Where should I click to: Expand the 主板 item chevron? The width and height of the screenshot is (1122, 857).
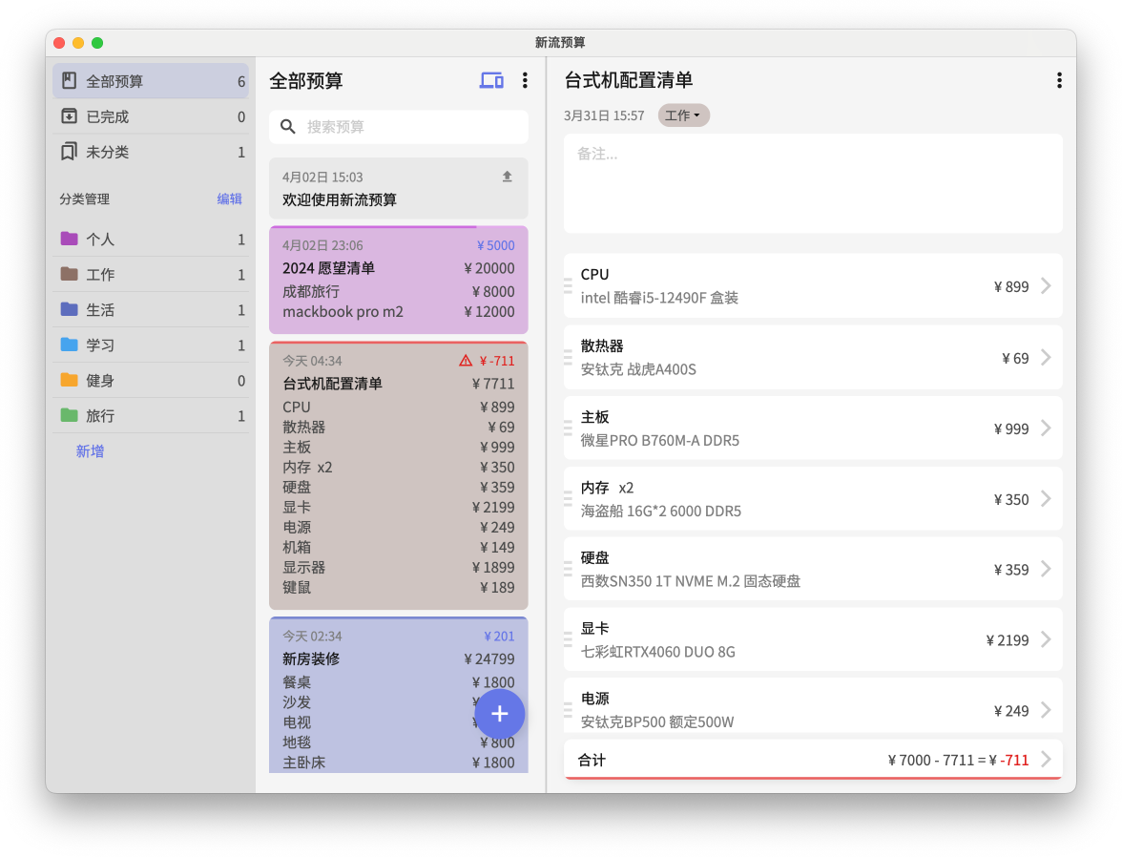(1046, 428)
